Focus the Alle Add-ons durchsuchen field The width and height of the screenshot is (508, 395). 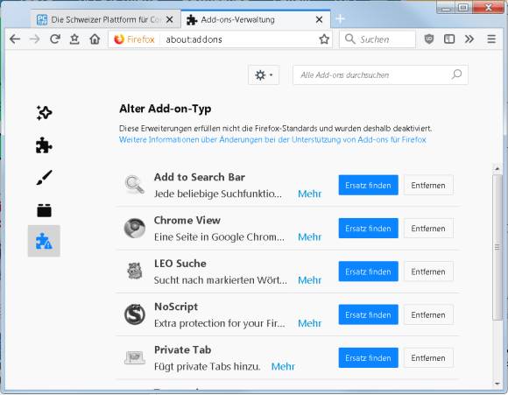[x=380, y=75]
